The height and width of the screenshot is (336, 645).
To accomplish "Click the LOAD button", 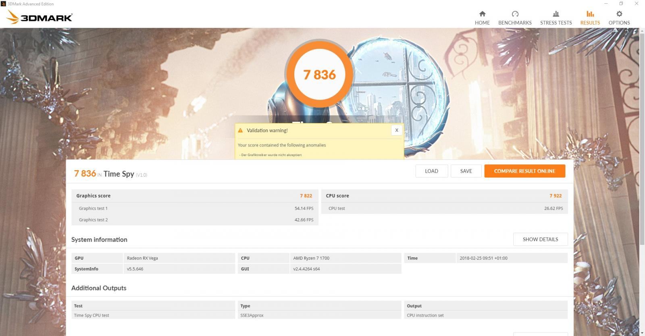I will pyautogui.click(x=431, y=171).
